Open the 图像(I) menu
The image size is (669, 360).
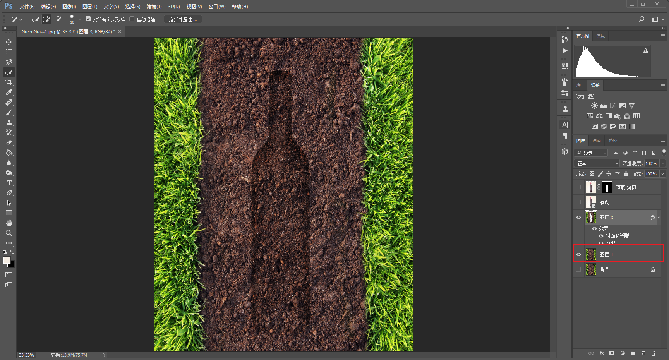pos(69,7)
